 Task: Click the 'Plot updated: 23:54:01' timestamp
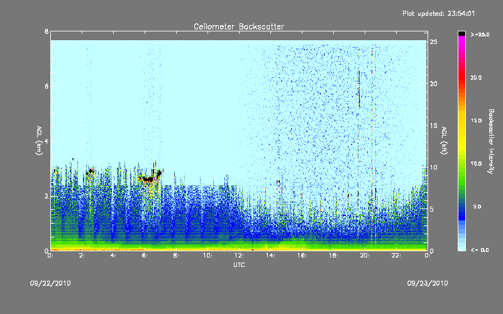tap(438, 13)
